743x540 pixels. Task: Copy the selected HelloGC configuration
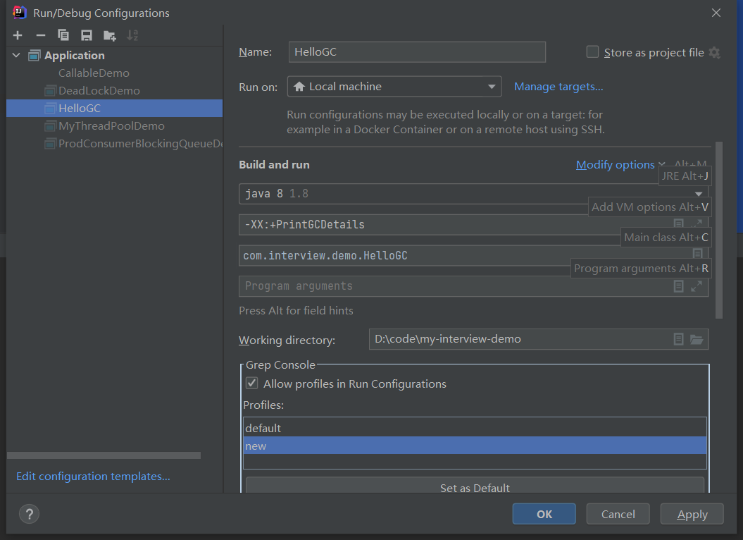tap(63, 35)
